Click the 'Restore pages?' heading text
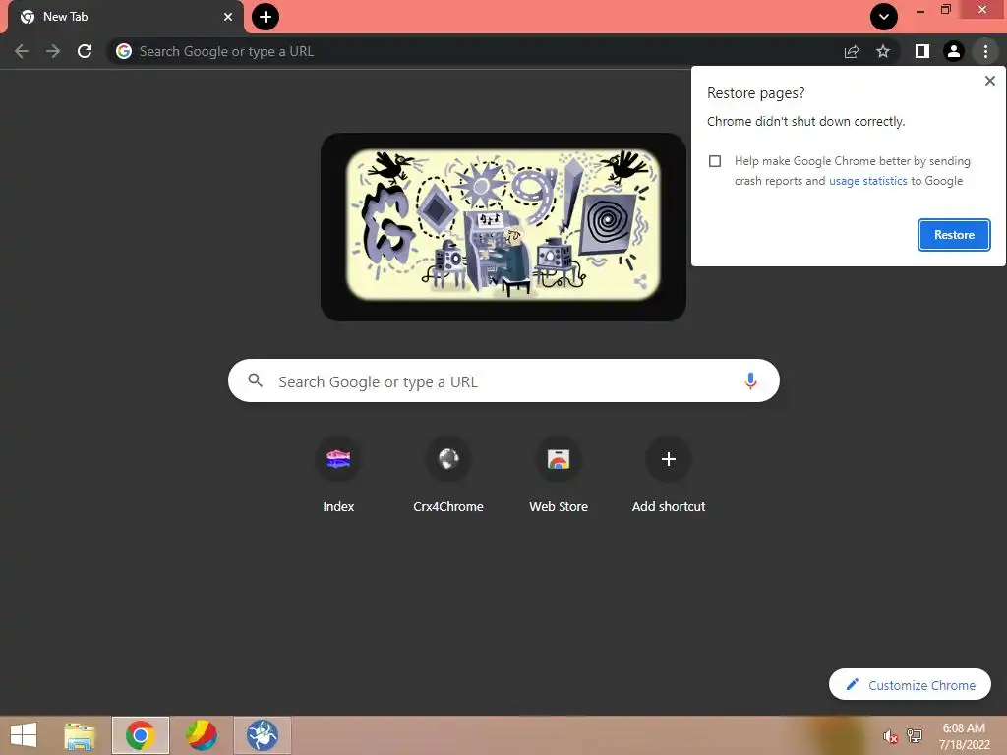Screen dimensions: 1007x755 pyautogui.click(x=756, y=93)
